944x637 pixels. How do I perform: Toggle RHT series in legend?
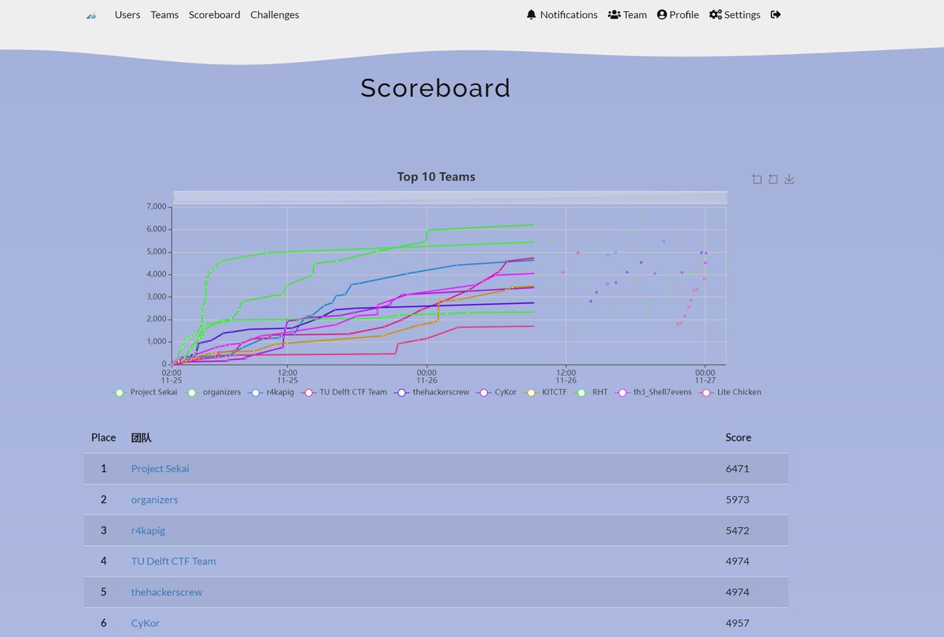tap(591, 392)
